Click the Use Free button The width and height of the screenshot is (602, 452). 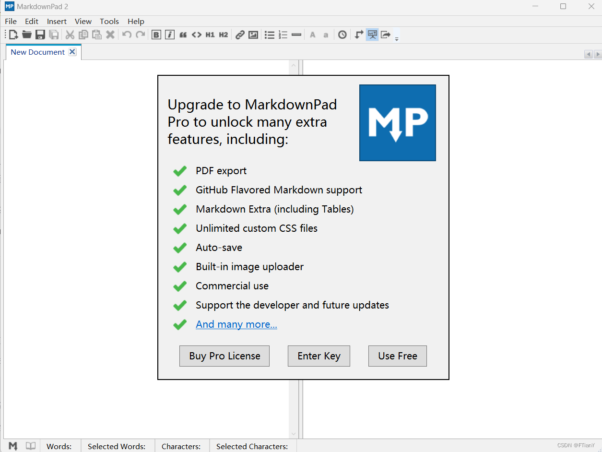[398, 356]
